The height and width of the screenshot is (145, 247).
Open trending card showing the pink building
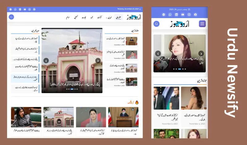(59, 122)
